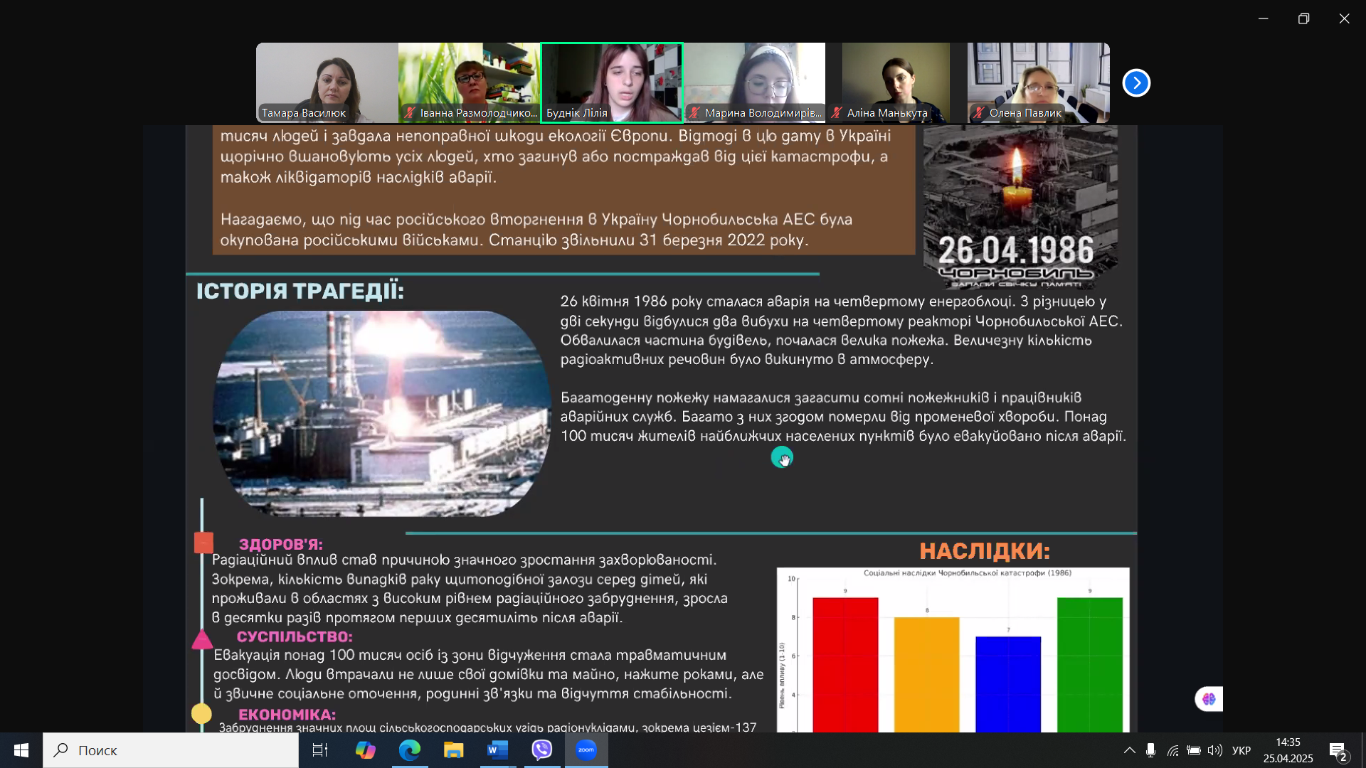This screenshot has height=768, width=1366.
Task: Show next participants with blue arrow
Action: (x=1136, y=83)
